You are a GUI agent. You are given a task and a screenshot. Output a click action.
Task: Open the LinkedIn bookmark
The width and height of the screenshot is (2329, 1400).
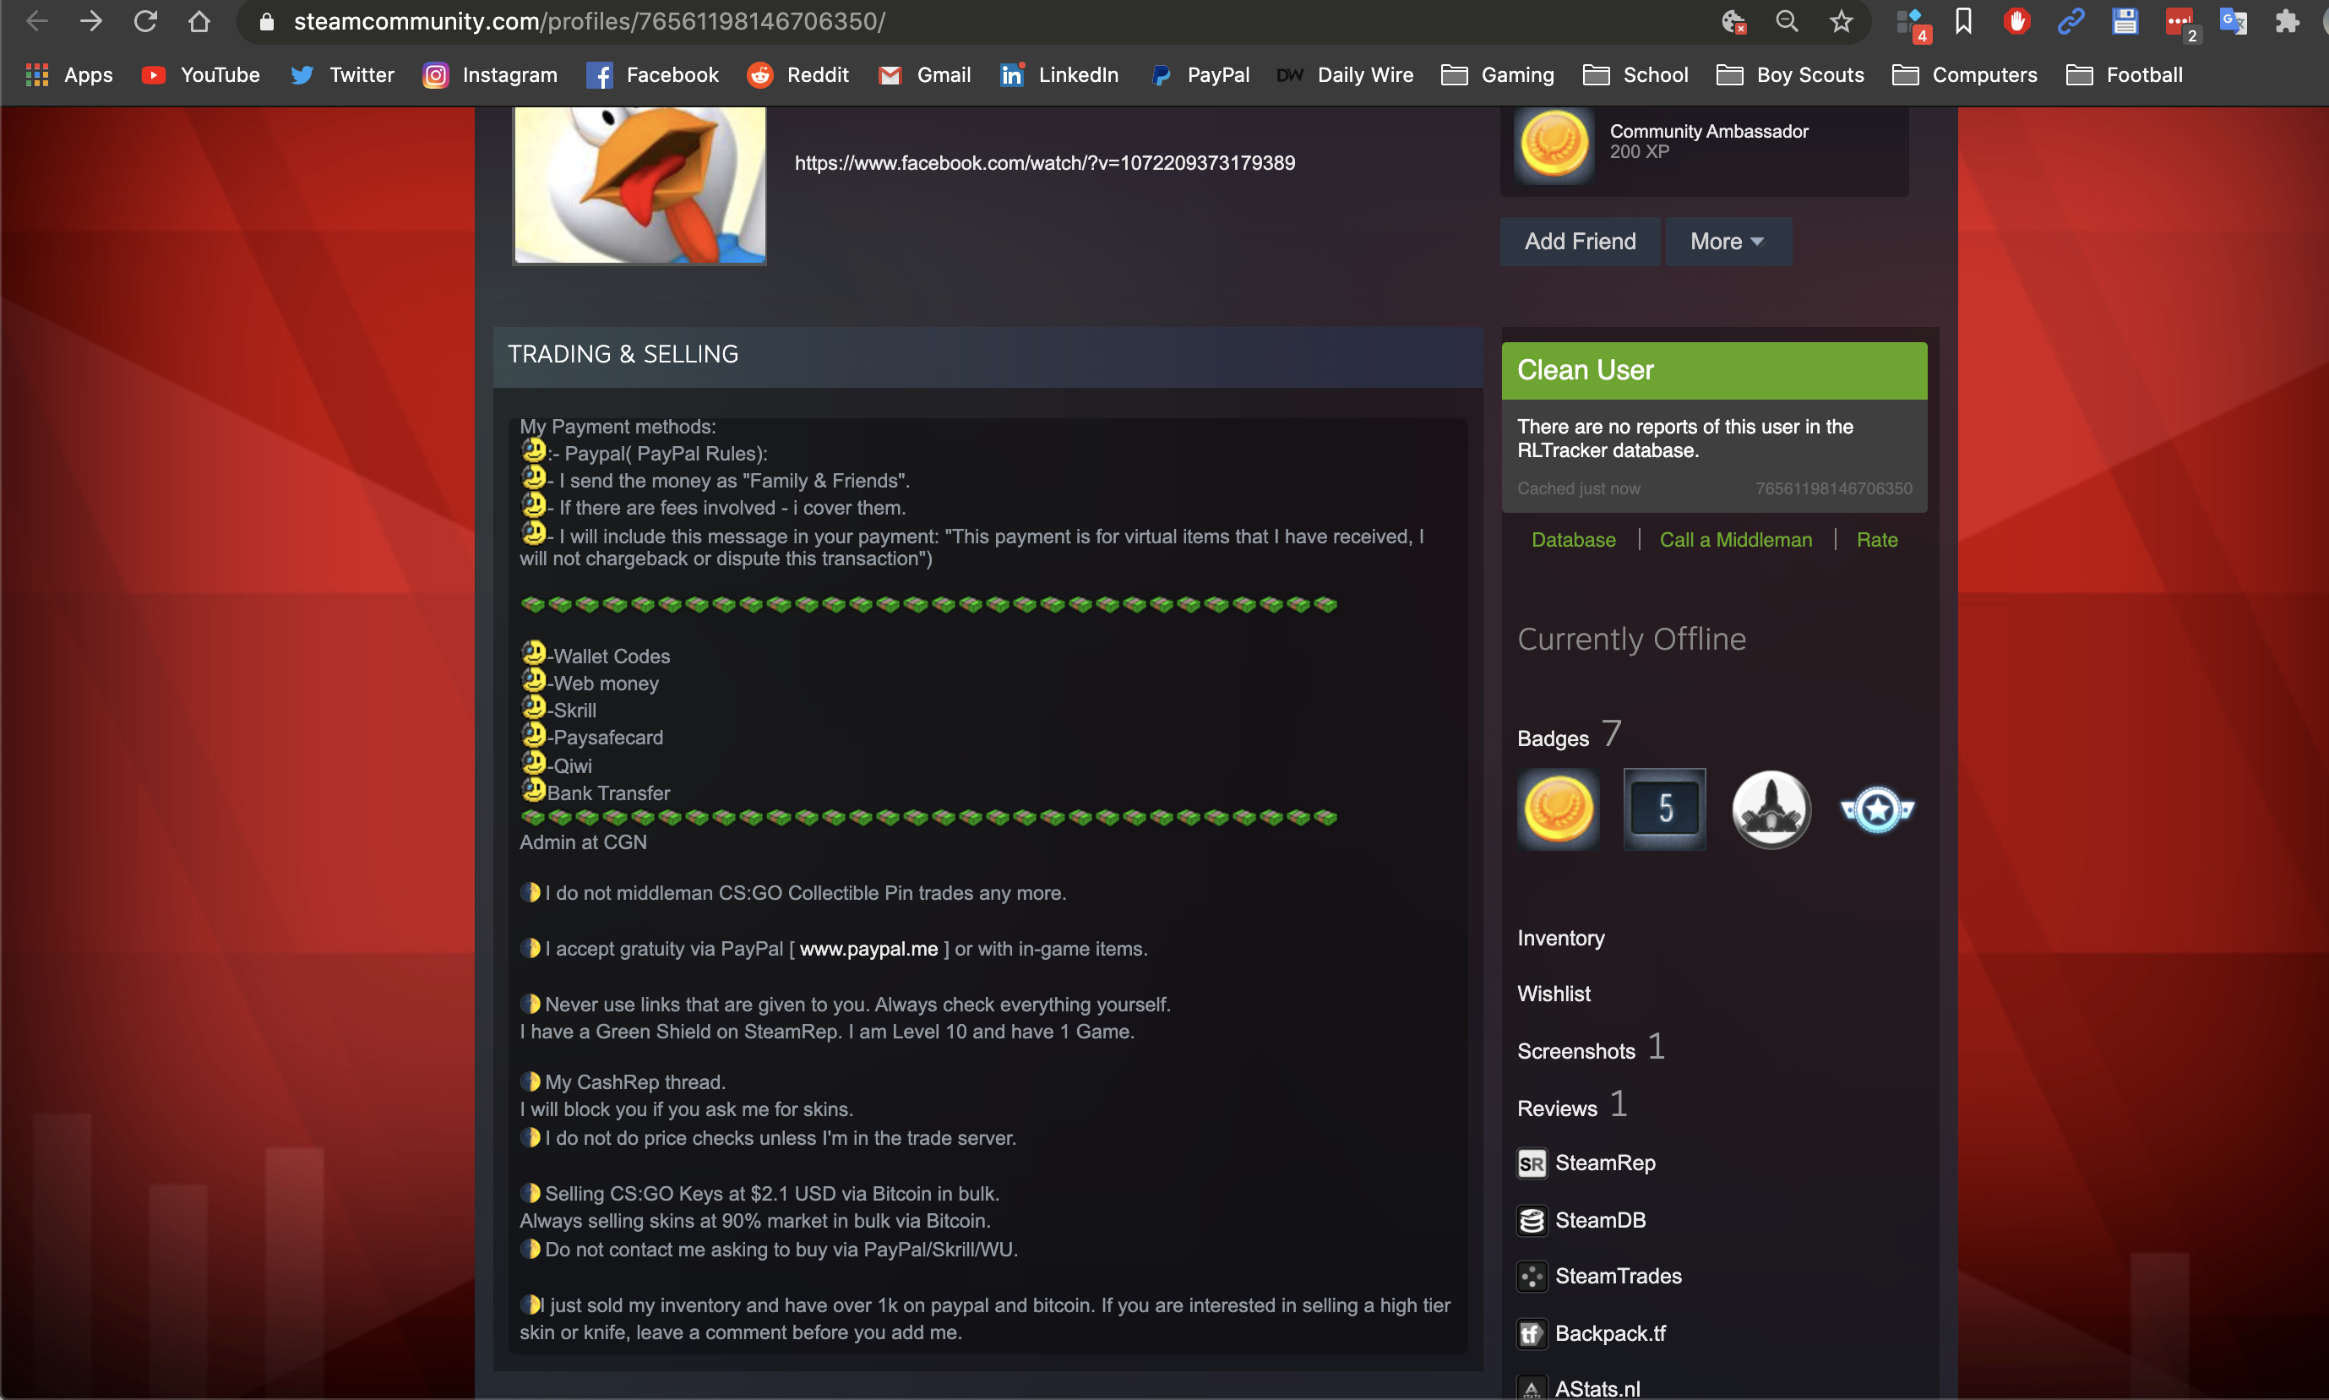(1059, 74)
